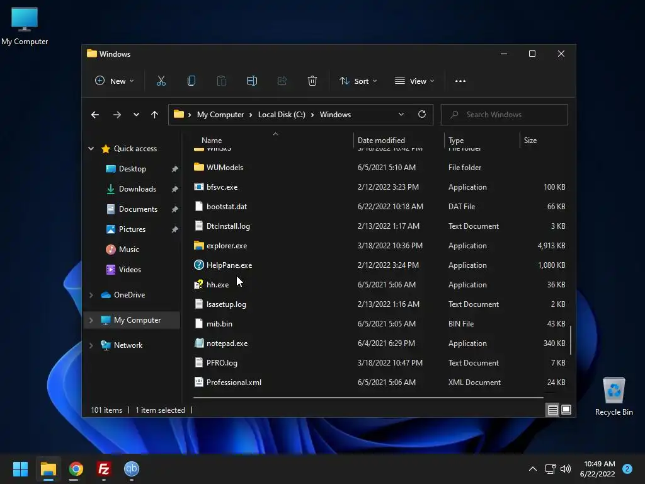Screen dimensions: 645x484
Task: Navigate to My Computer breadcrumb
Action: tap(220, 115)
